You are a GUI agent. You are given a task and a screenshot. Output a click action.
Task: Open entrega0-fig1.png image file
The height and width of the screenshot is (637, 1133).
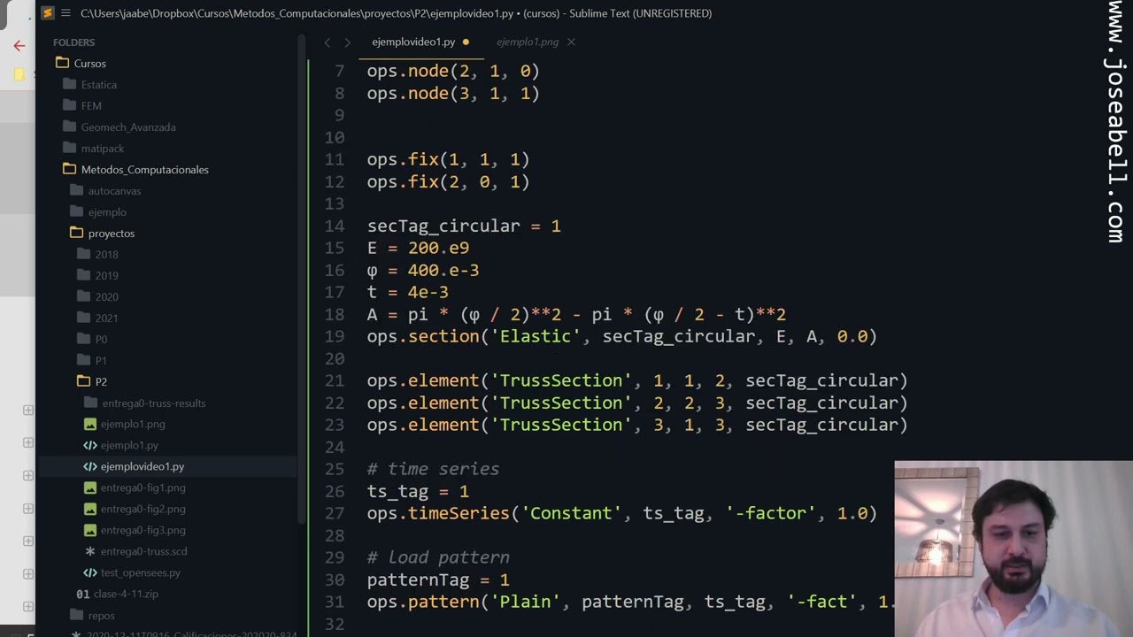[143, 488]
